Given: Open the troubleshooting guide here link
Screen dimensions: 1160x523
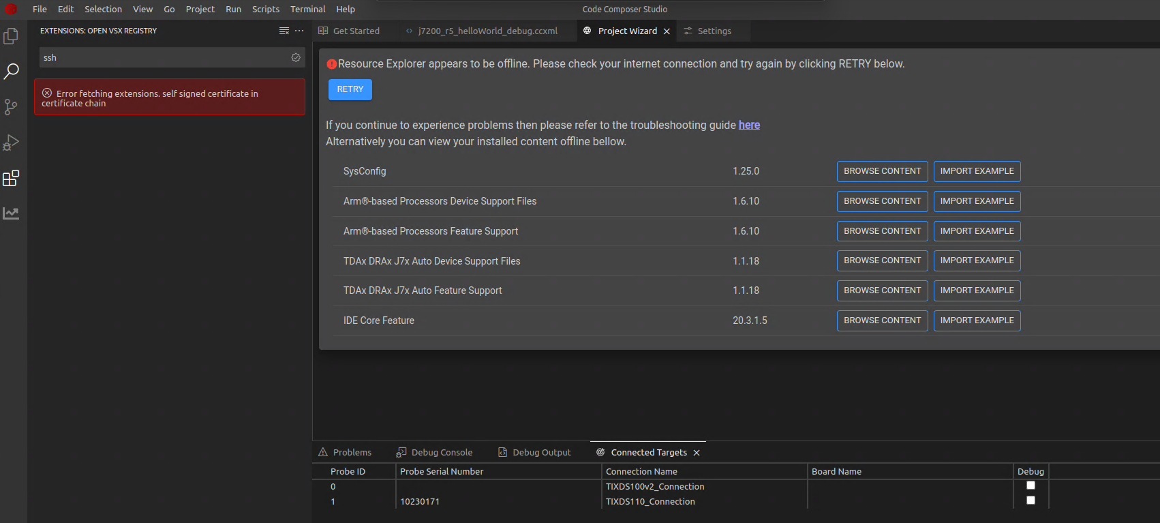Looking at the screenshot, I should 749,125.
